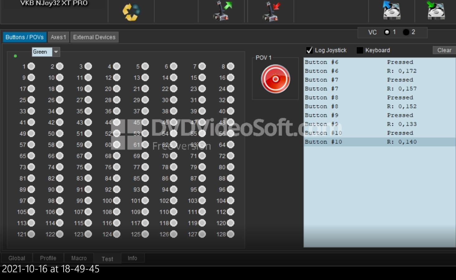The image size is (456, 280).
Task: Click button indicator number 1
Action: tap(31, 66)
